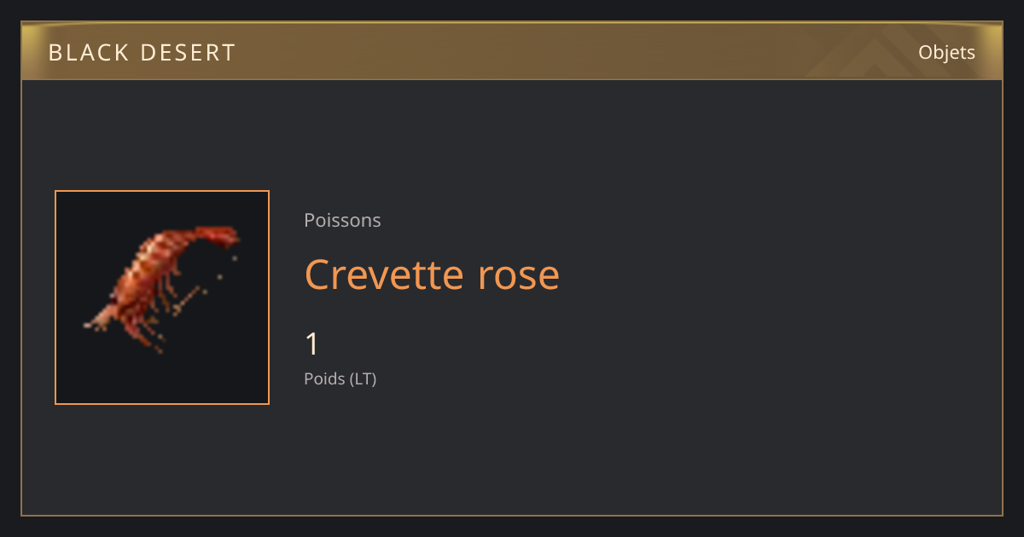Select the weight value 1

pyautogui.click(x=312, y=344)
